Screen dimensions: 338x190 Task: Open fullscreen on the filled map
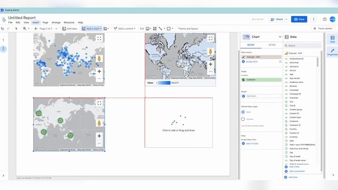click(210, 39)
